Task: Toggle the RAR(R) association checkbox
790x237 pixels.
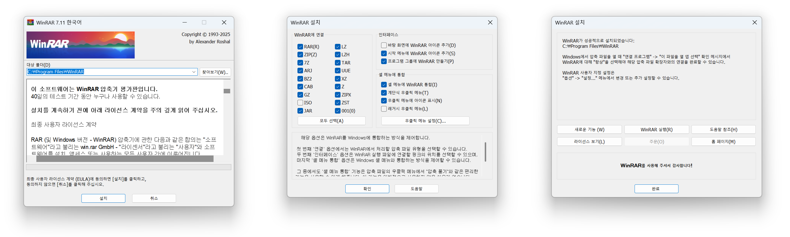Action: 300,47
